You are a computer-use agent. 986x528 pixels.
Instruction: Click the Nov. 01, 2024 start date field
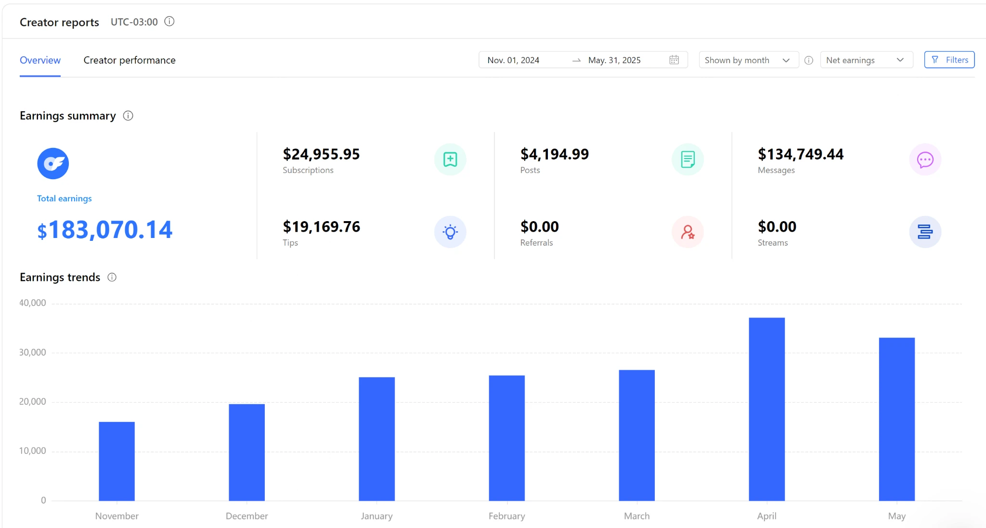[x=513, y=60]
